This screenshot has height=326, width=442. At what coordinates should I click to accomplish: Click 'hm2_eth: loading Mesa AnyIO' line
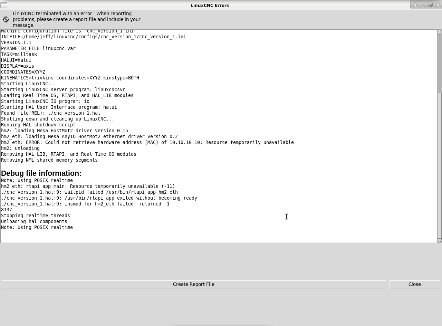point(89,136)
